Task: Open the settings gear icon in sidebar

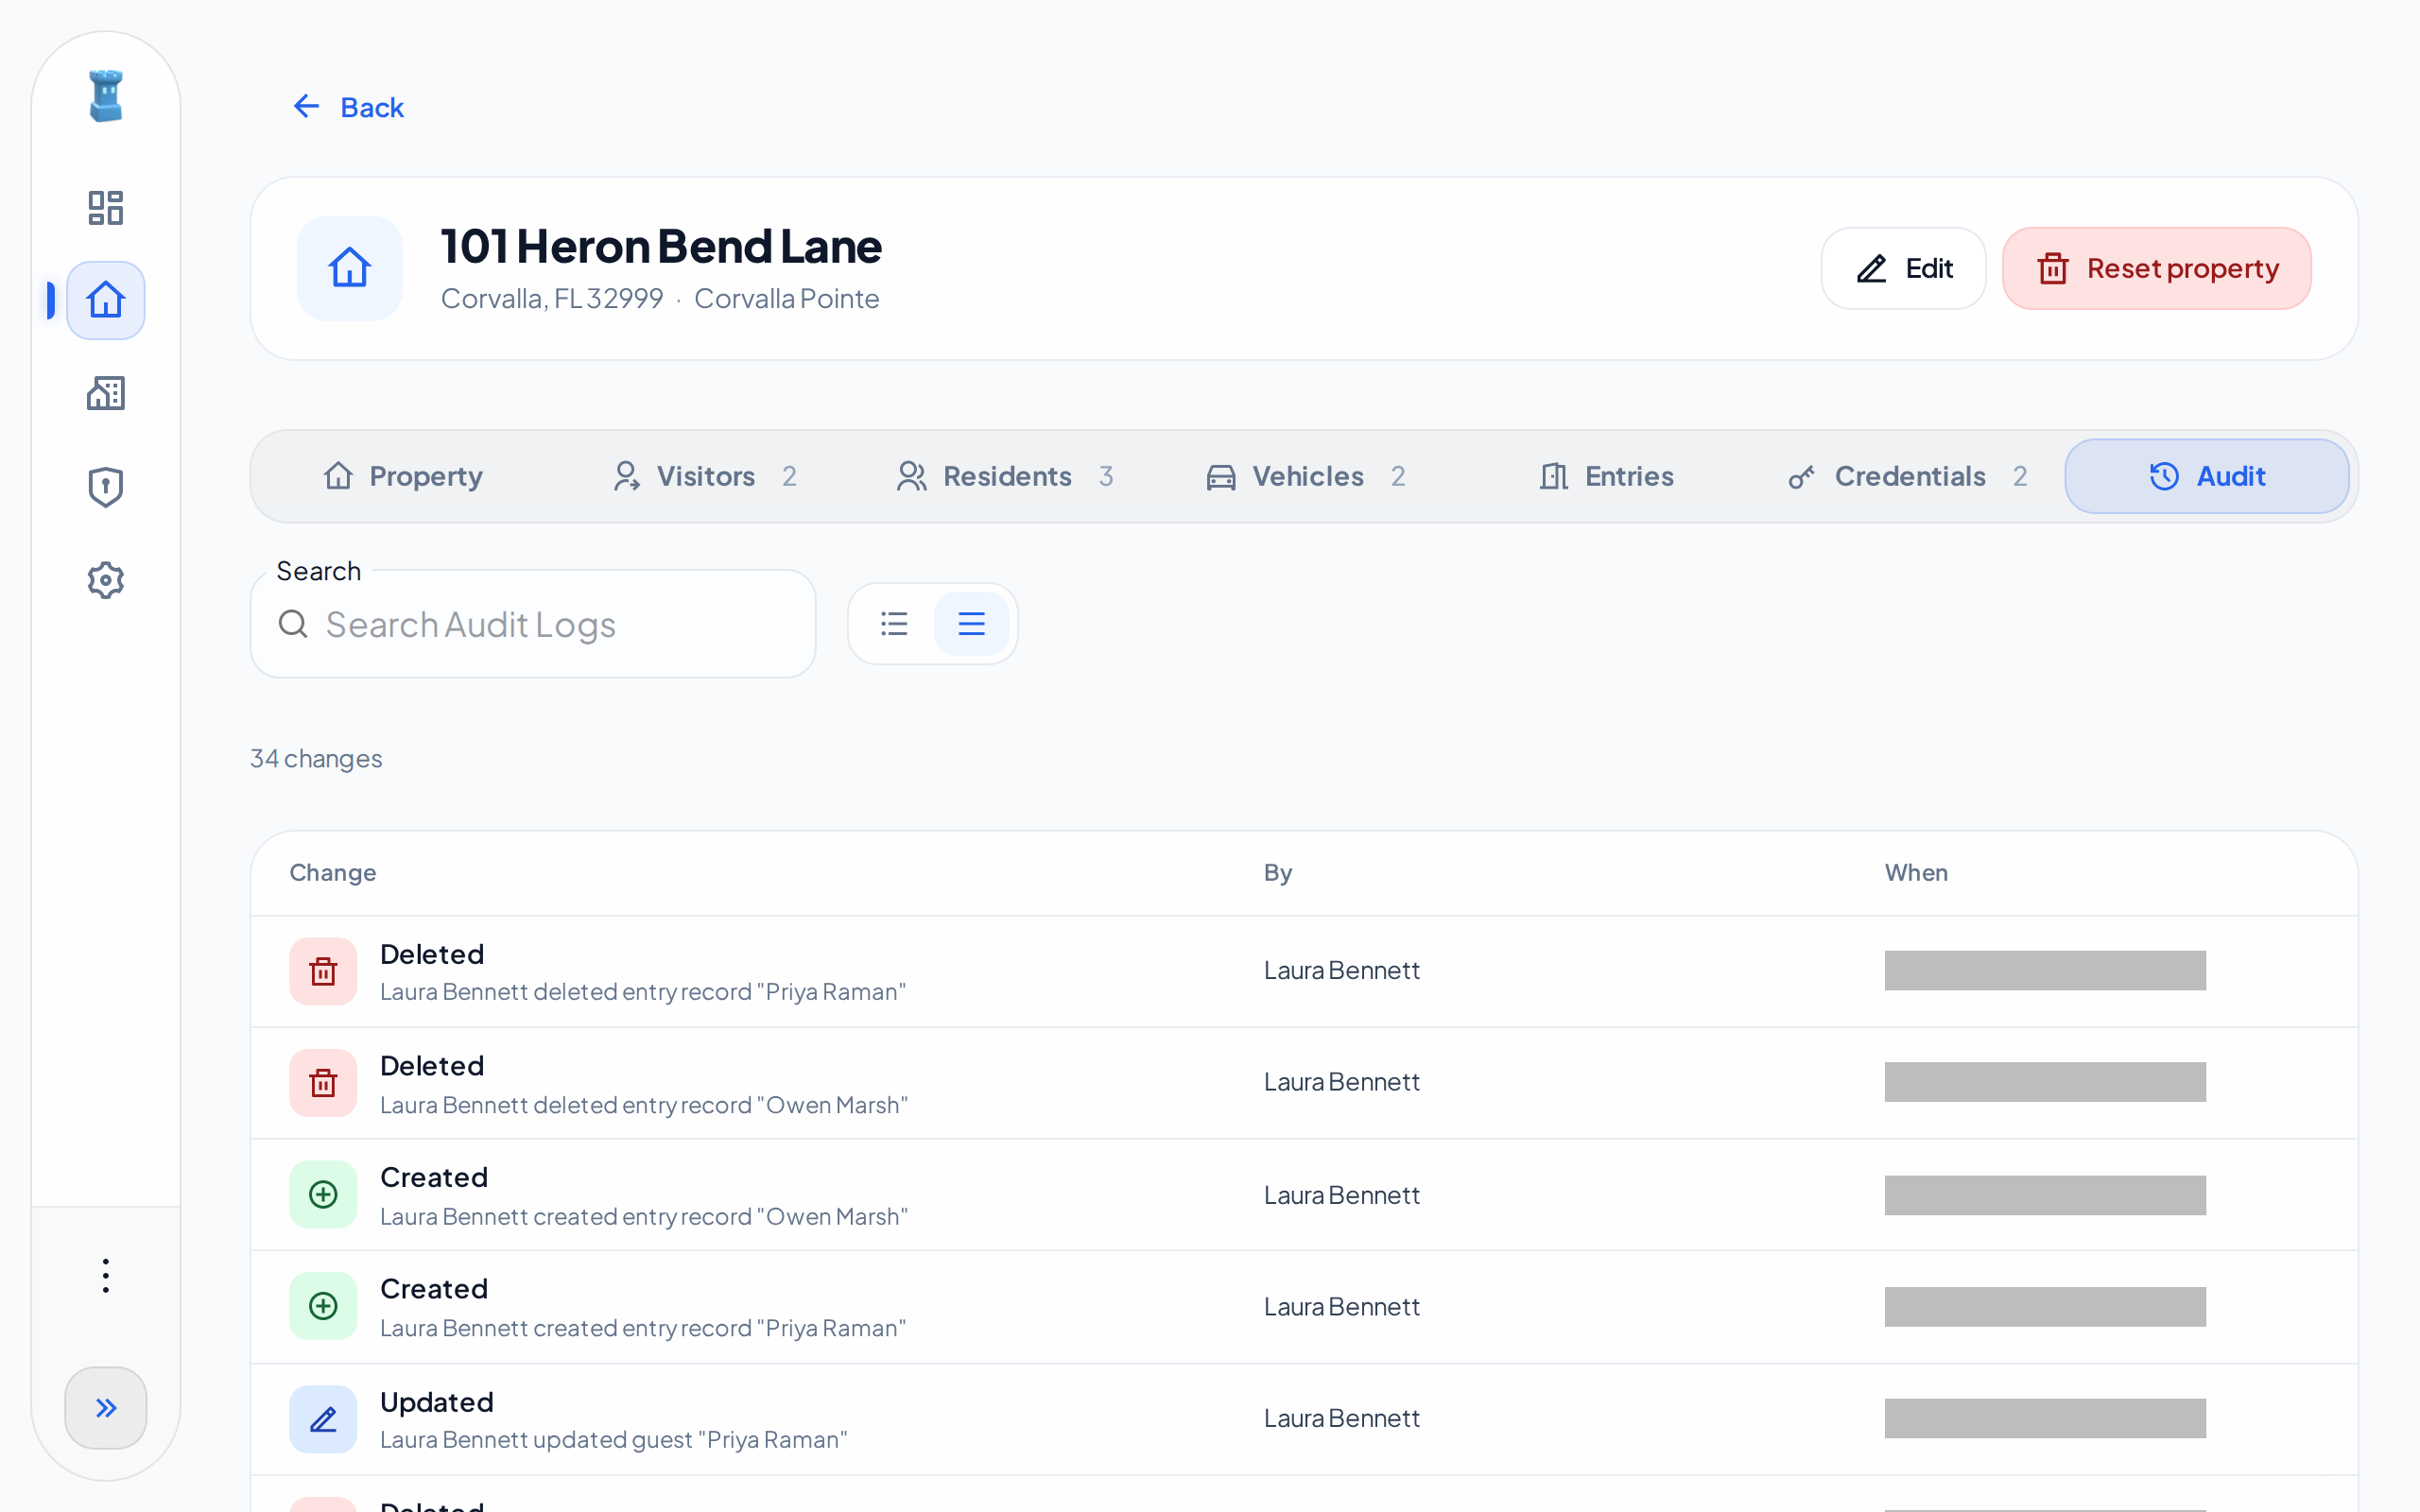Action: click(106, 580)
